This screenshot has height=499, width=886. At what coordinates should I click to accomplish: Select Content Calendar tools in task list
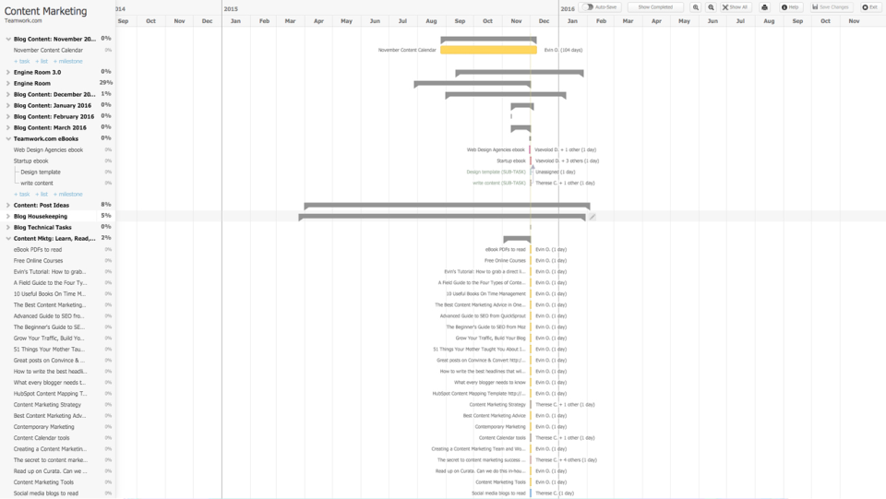tap(42, 438)
